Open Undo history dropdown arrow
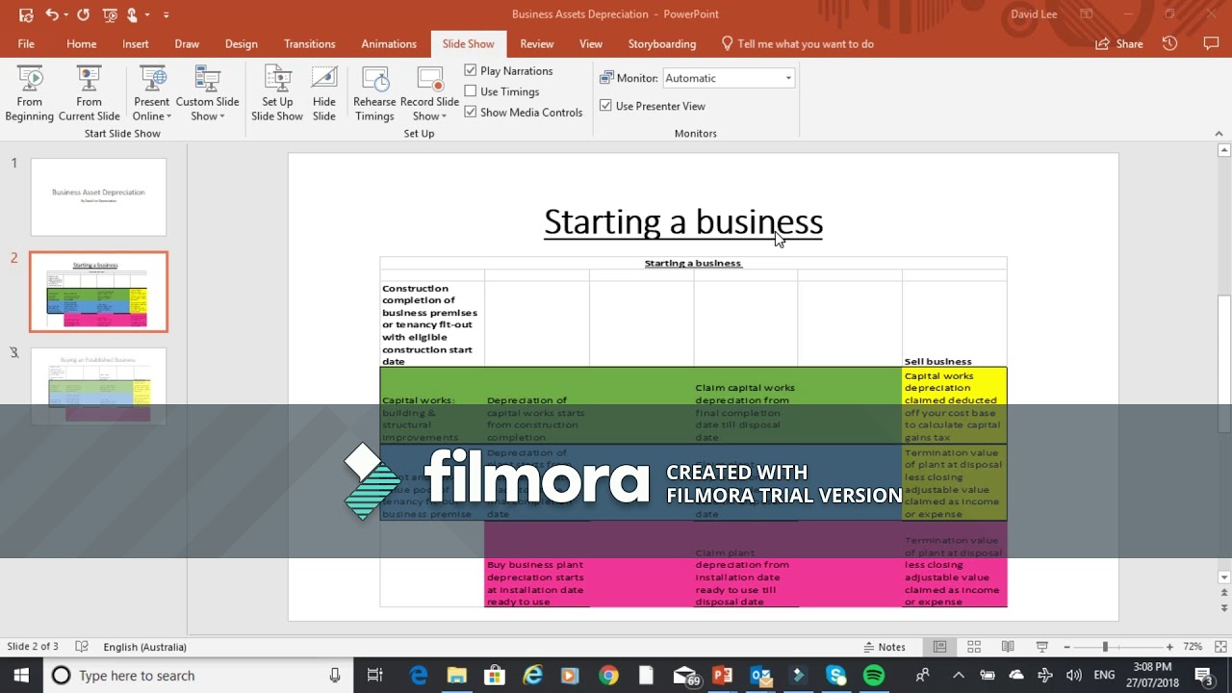Screen dimensions: 1232x693 click(x=66, y=15)
